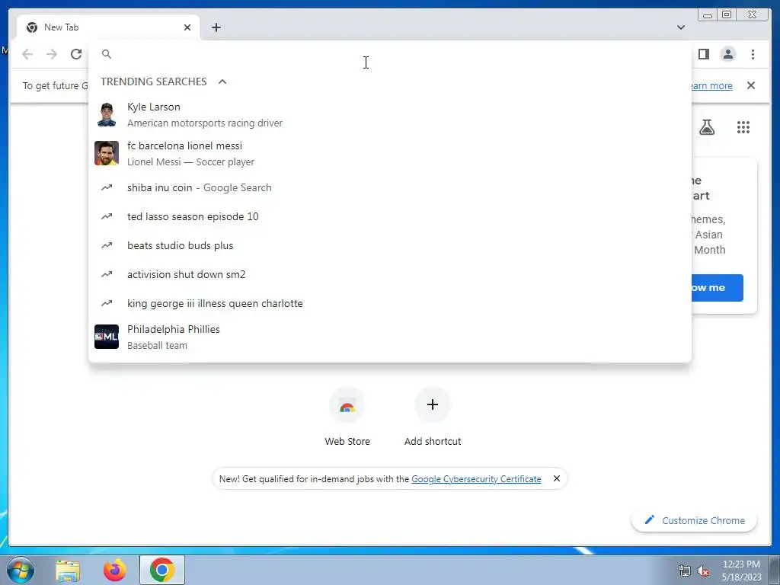
Task: Click the Forward navigation arrow
Action: point(52,54)
